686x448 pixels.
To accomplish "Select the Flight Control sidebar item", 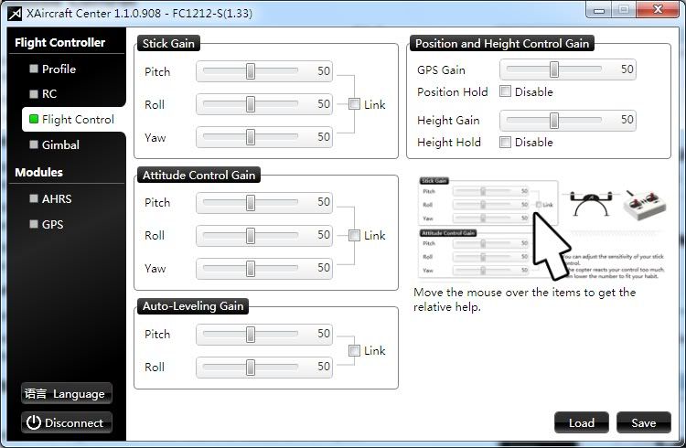I will [x=73, y=120].
